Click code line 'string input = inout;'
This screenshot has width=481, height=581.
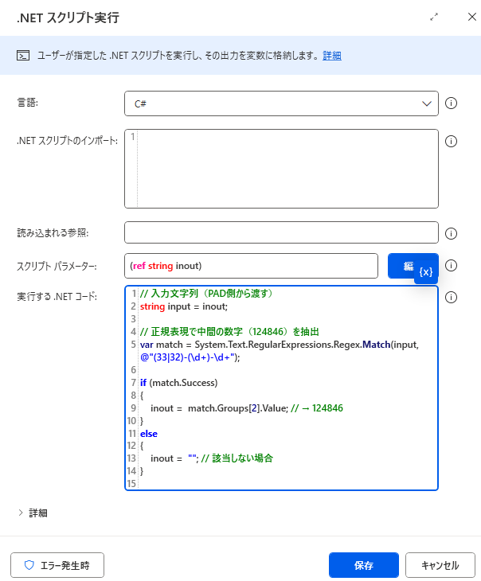click(x=184, y=306)
